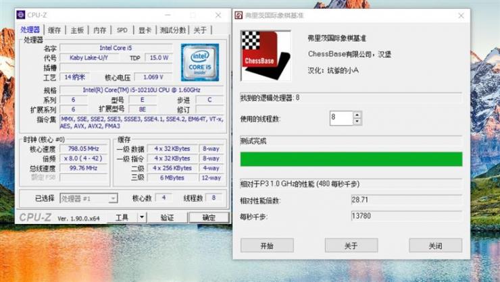Click the ChessBase logo image

click(x=266, y=56)
